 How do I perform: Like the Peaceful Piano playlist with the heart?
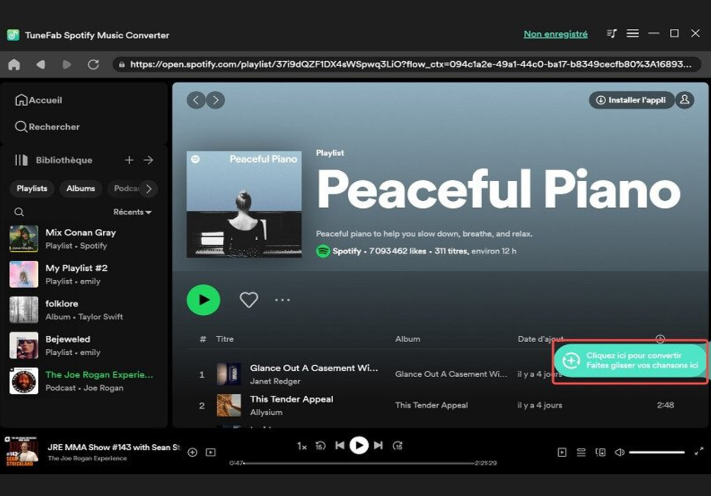248,300
